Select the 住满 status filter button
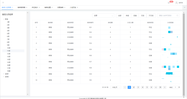187x99 pixels. [135, 16]
